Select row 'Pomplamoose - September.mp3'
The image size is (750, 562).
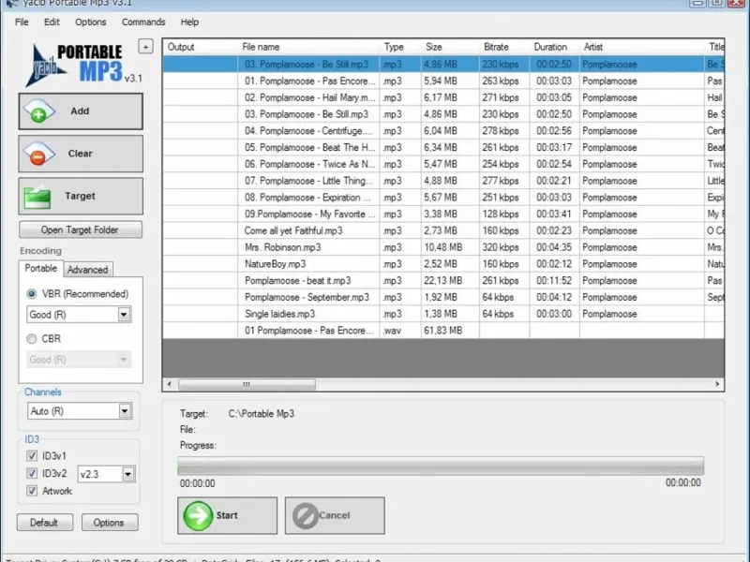point(443,297)
